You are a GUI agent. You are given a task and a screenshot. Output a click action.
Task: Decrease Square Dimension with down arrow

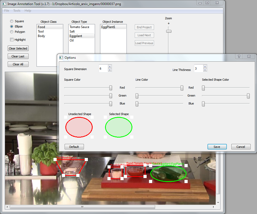tap(110, 70)
